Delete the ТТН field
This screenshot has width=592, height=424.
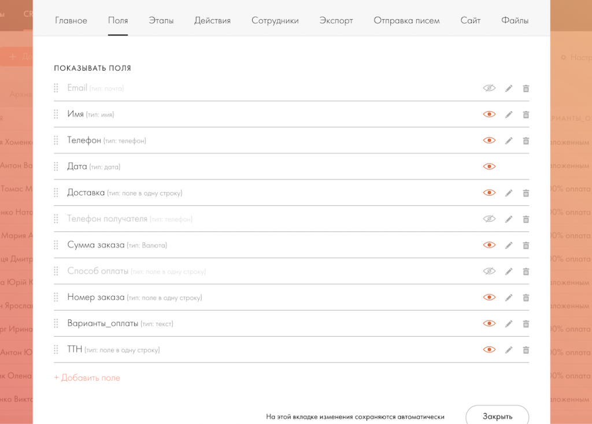(x=526, y=350)
